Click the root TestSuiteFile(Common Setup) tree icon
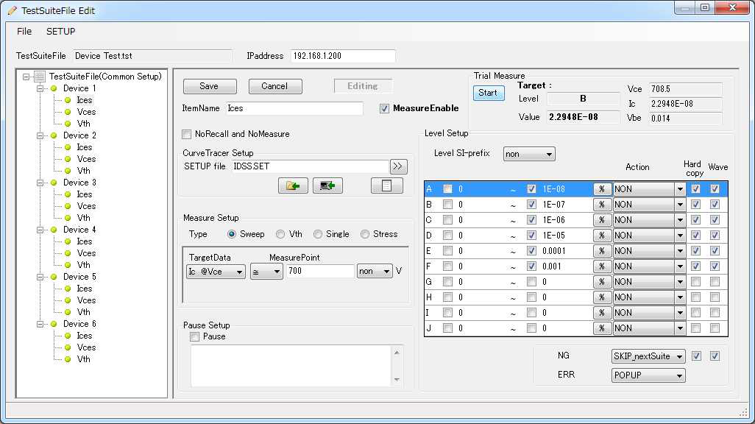The height and width of the screenshot is (424, 755). click(x=40, y=77)
